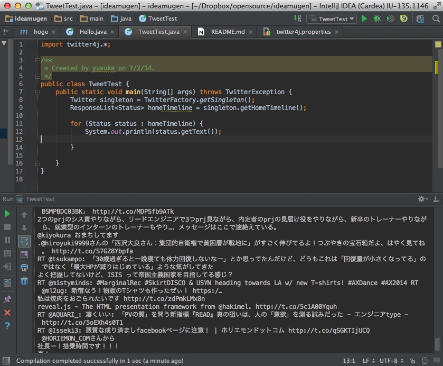
Task: Jump up the stack trace arrow
Action: [x=24, y=215]
